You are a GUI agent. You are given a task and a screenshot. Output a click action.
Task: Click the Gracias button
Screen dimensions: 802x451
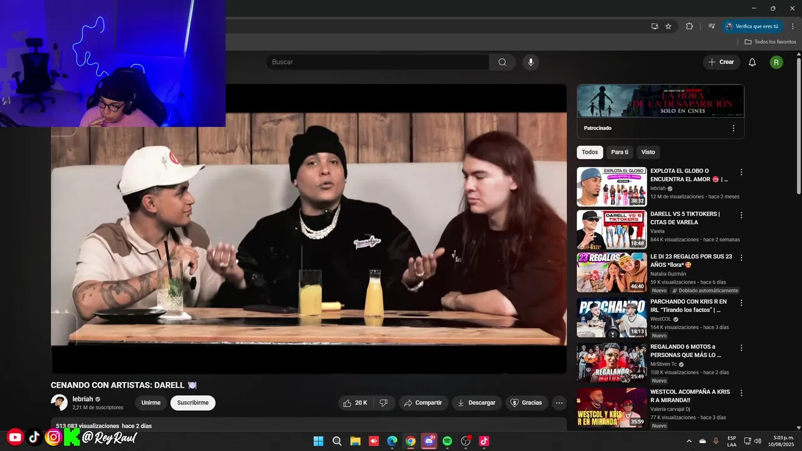[x=526, y=403]
